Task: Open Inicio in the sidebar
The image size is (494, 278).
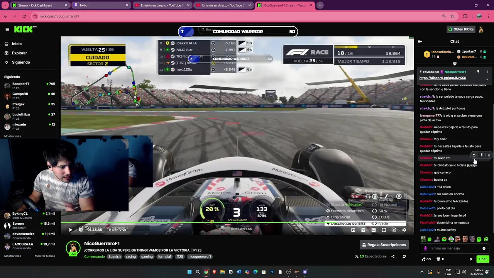Action: coord(17,44)
